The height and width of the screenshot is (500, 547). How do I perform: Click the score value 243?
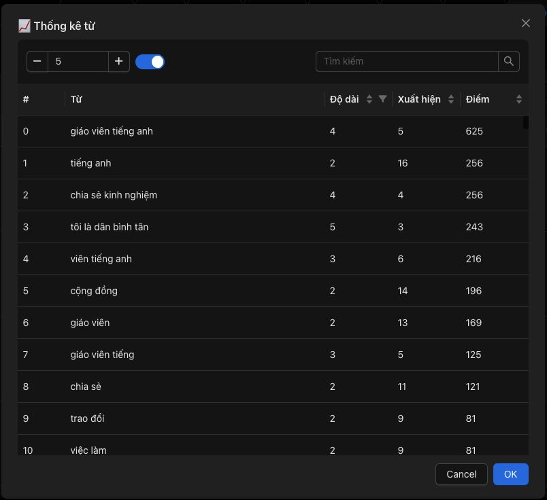474,227
